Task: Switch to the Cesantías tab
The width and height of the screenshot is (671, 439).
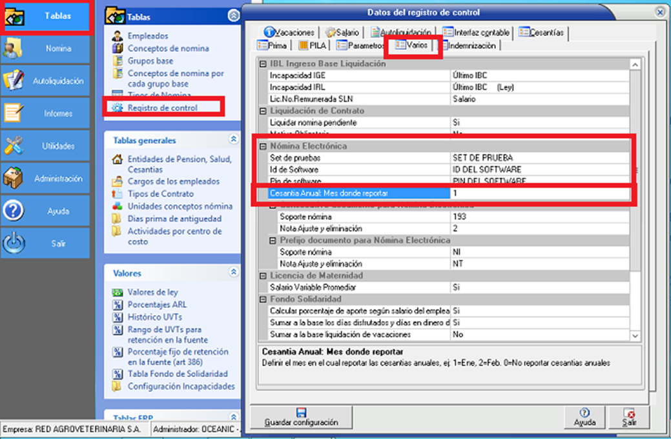Action: coord(542,32)
